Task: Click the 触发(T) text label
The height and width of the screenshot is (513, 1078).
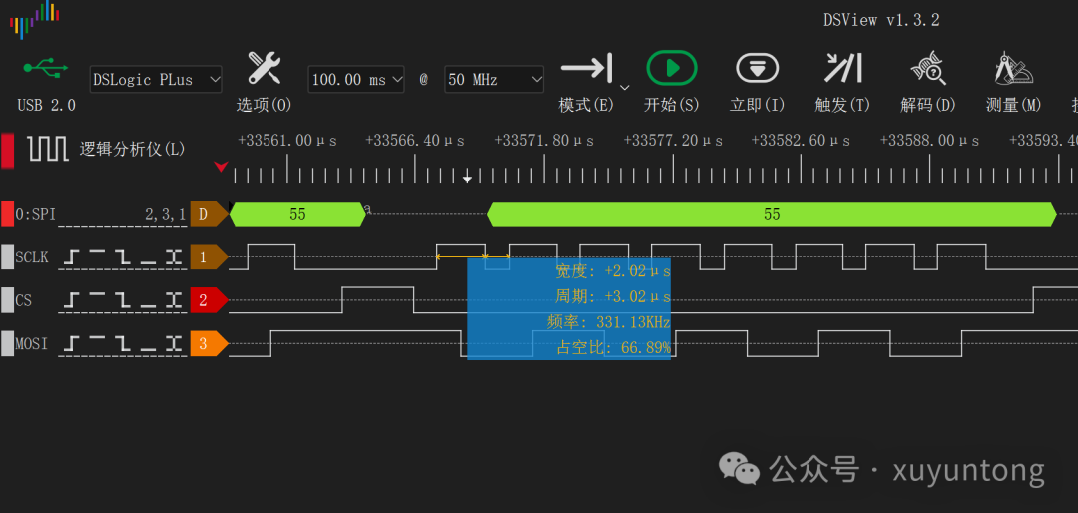Action: click(x=842, y=105)
